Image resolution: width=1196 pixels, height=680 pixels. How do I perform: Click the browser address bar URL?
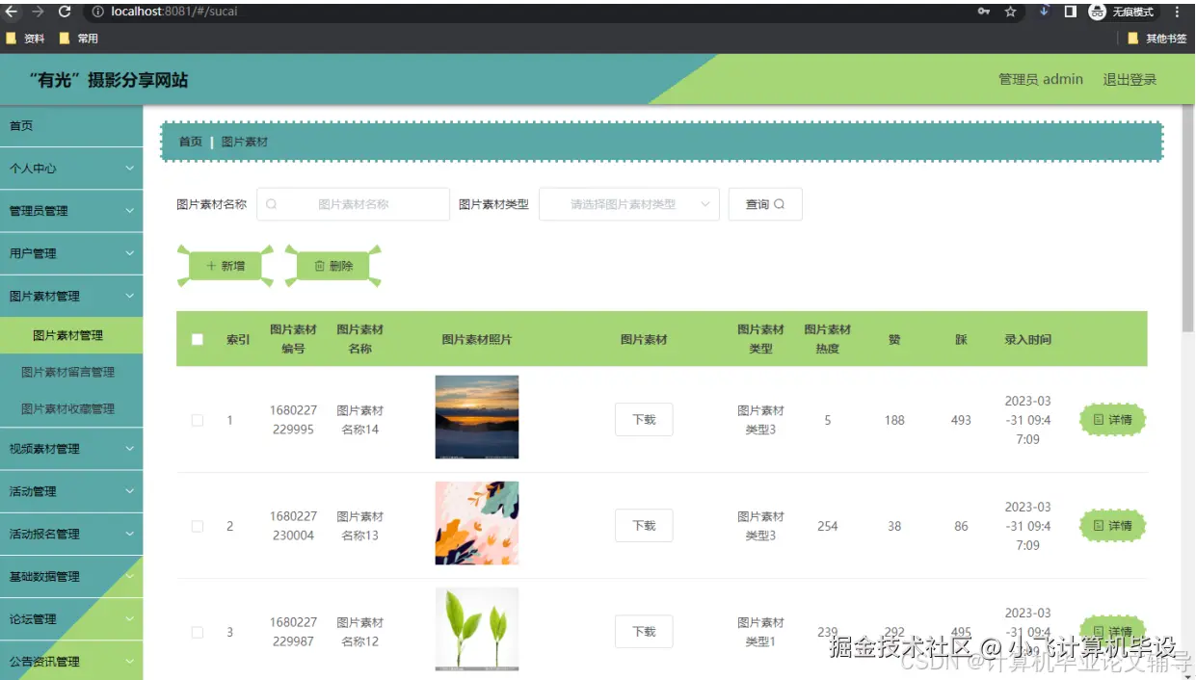tap(174, 12)
